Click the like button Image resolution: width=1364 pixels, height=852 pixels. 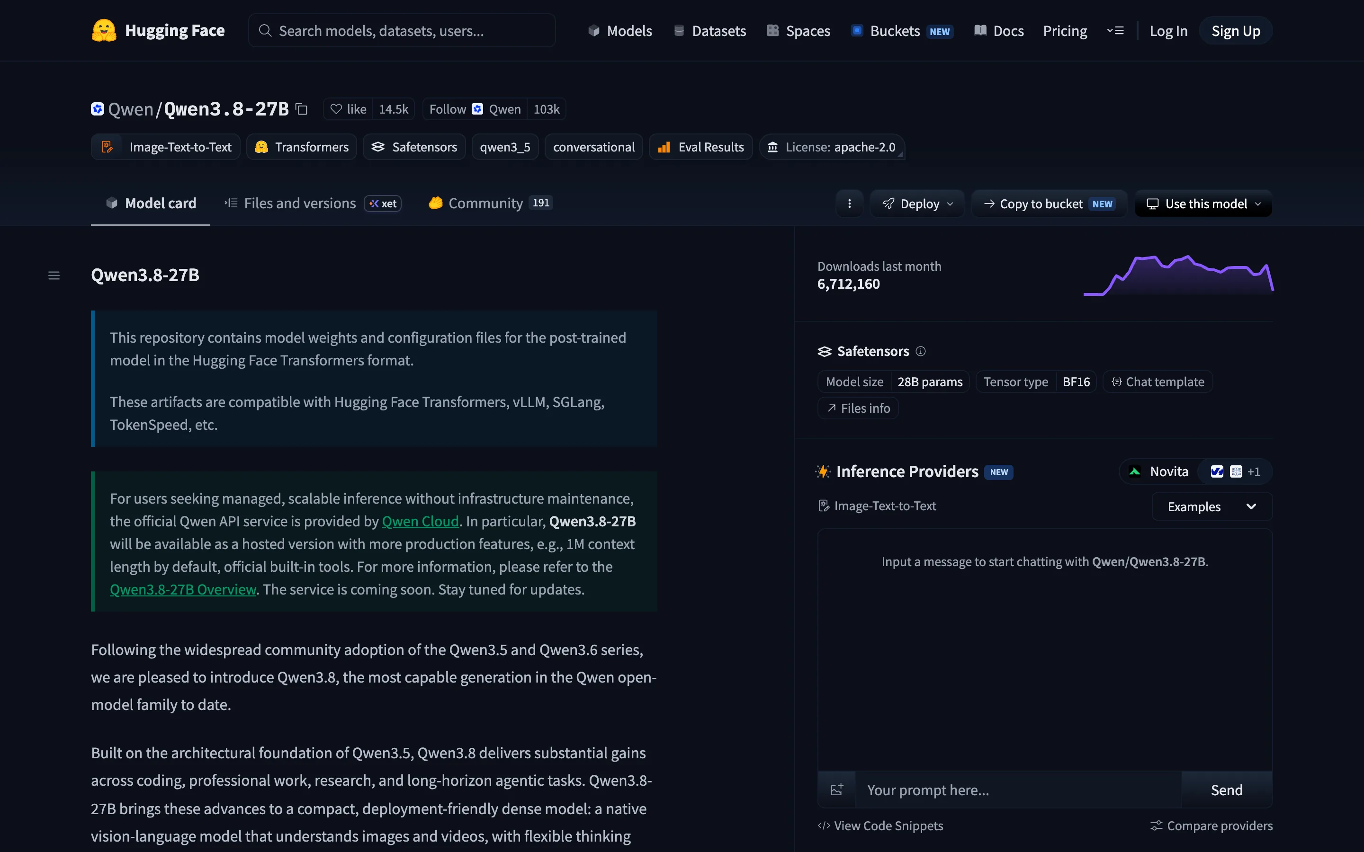348,109
